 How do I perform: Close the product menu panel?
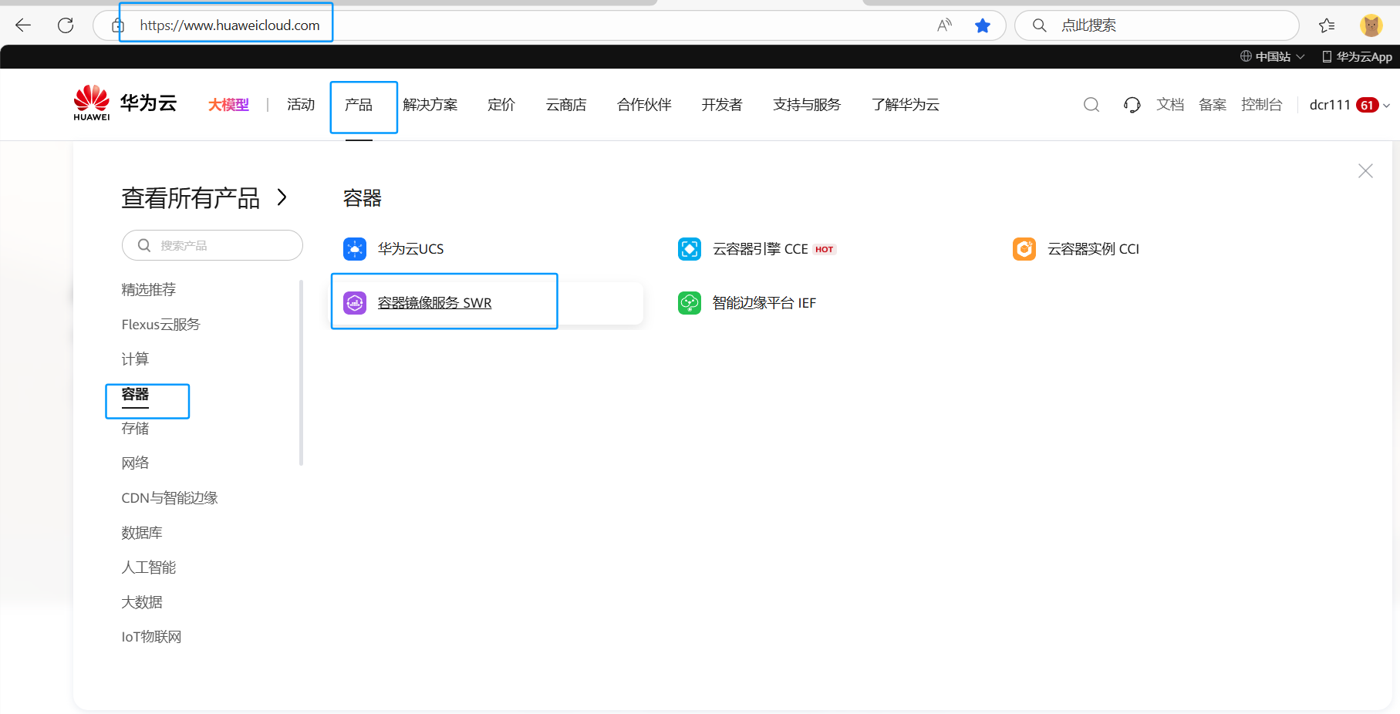coord(1365,171)
